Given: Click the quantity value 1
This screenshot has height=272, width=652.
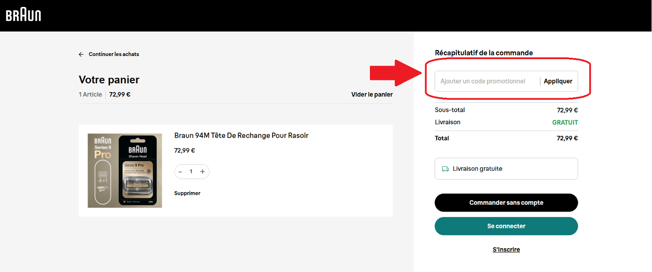Looking at the screenshot, I should point(191,172).
